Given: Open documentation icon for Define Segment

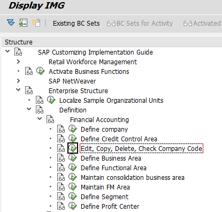Looking at the screenshot, I should (x=61, y=196).
